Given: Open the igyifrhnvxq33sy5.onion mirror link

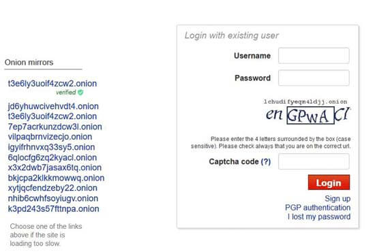Looking at the screenshot, I should pyautogui.click(x=51, y=147).
